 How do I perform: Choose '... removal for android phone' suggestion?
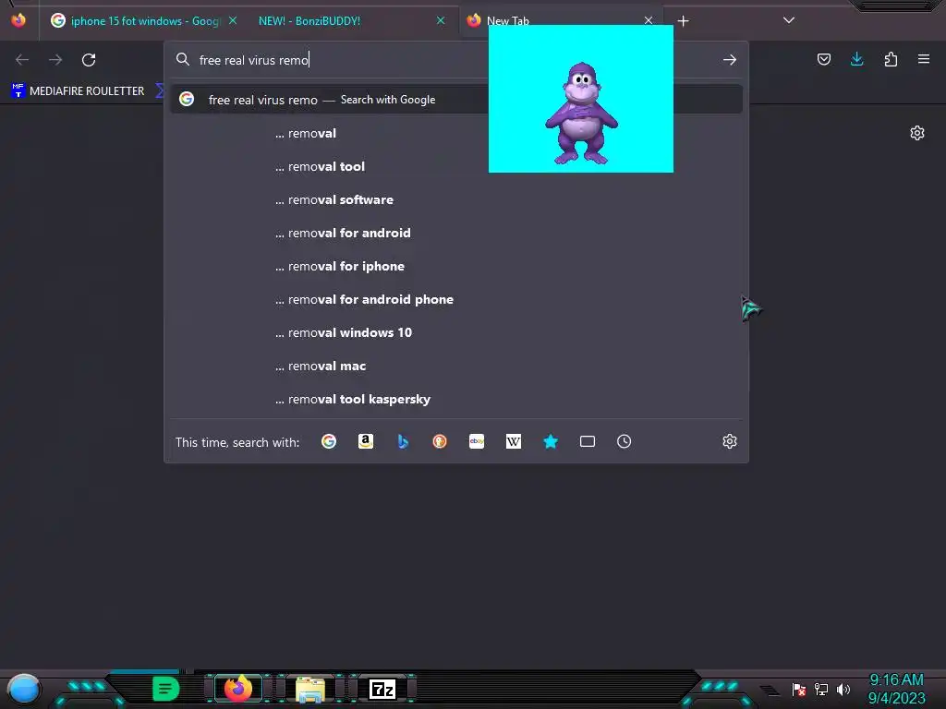[456, 299]
